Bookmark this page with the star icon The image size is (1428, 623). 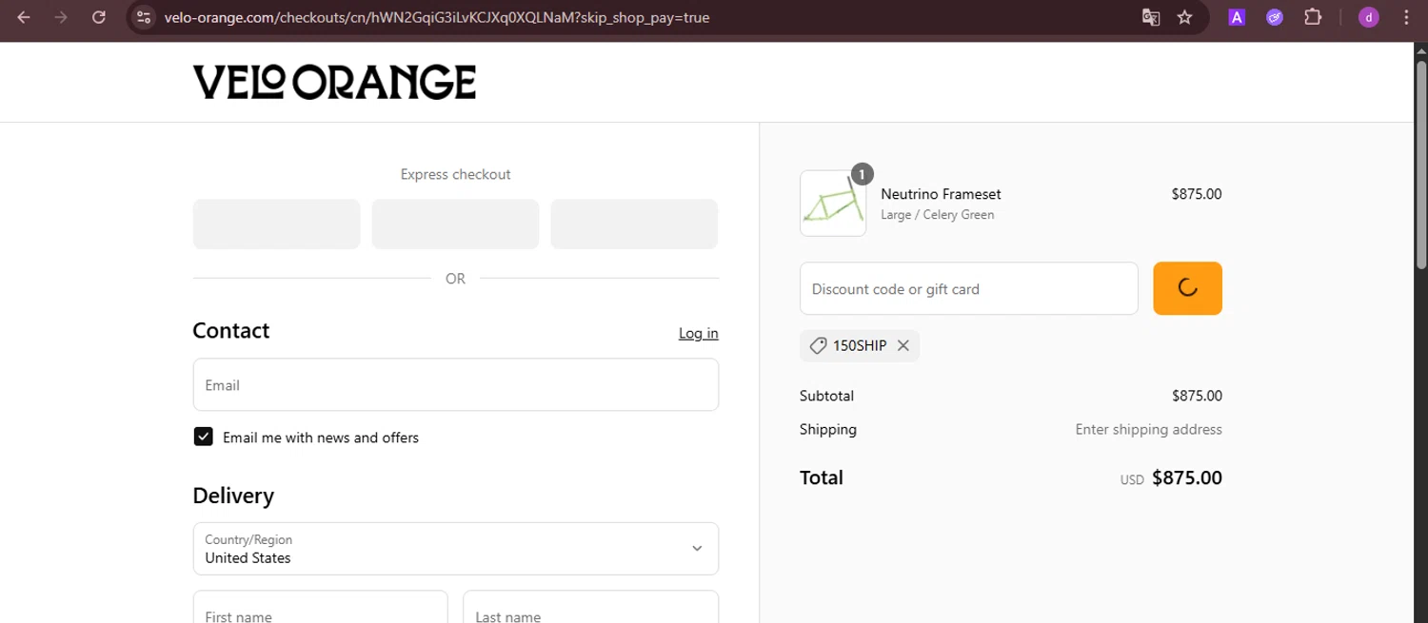click(x=1184, y=17)
